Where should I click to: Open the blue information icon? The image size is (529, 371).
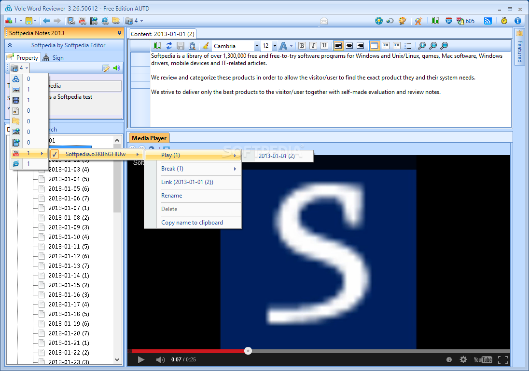(x=518, y=21)
